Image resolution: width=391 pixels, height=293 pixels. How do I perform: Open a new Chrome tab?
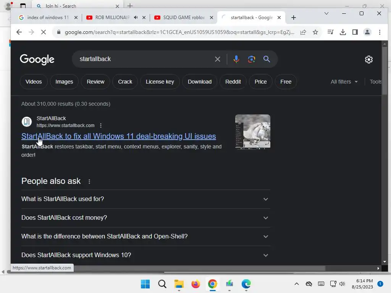[x=294, y=18]
